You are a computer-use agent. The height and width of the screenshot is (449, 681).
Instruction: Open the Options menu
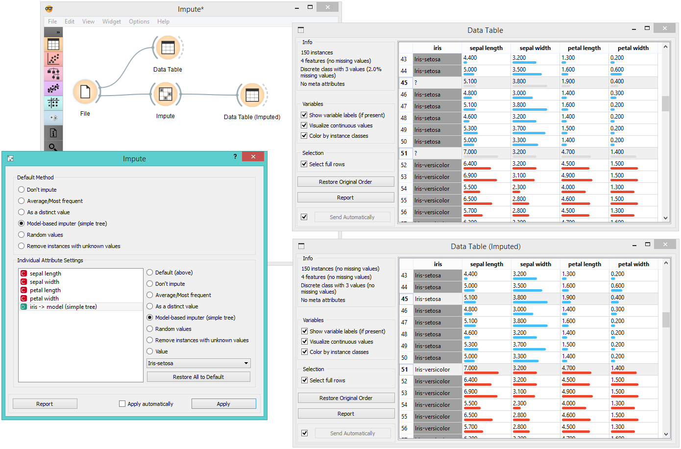click(139, 22)
